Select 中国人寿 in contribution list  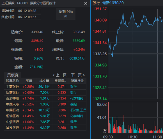click(45, 104)
